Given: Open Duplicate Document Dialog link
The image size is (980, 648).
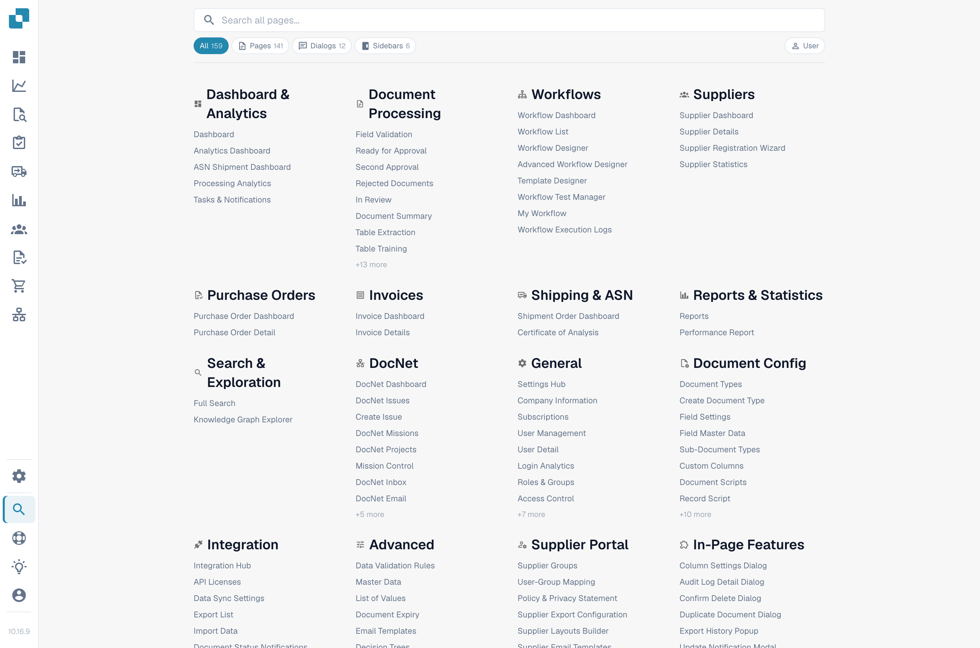Looking at the screenshot, I should 730,615.
